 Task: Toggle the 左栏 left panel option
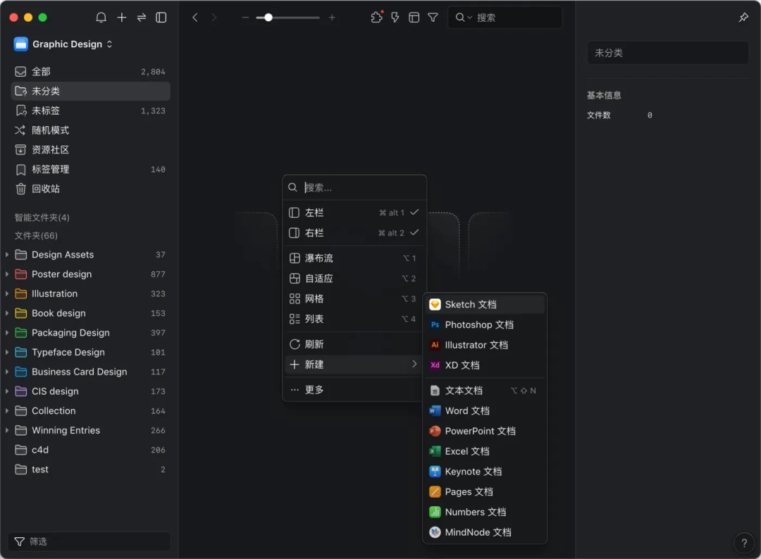point(354,213)
